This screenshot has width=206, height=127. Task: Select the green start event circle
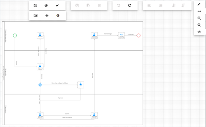15,35
